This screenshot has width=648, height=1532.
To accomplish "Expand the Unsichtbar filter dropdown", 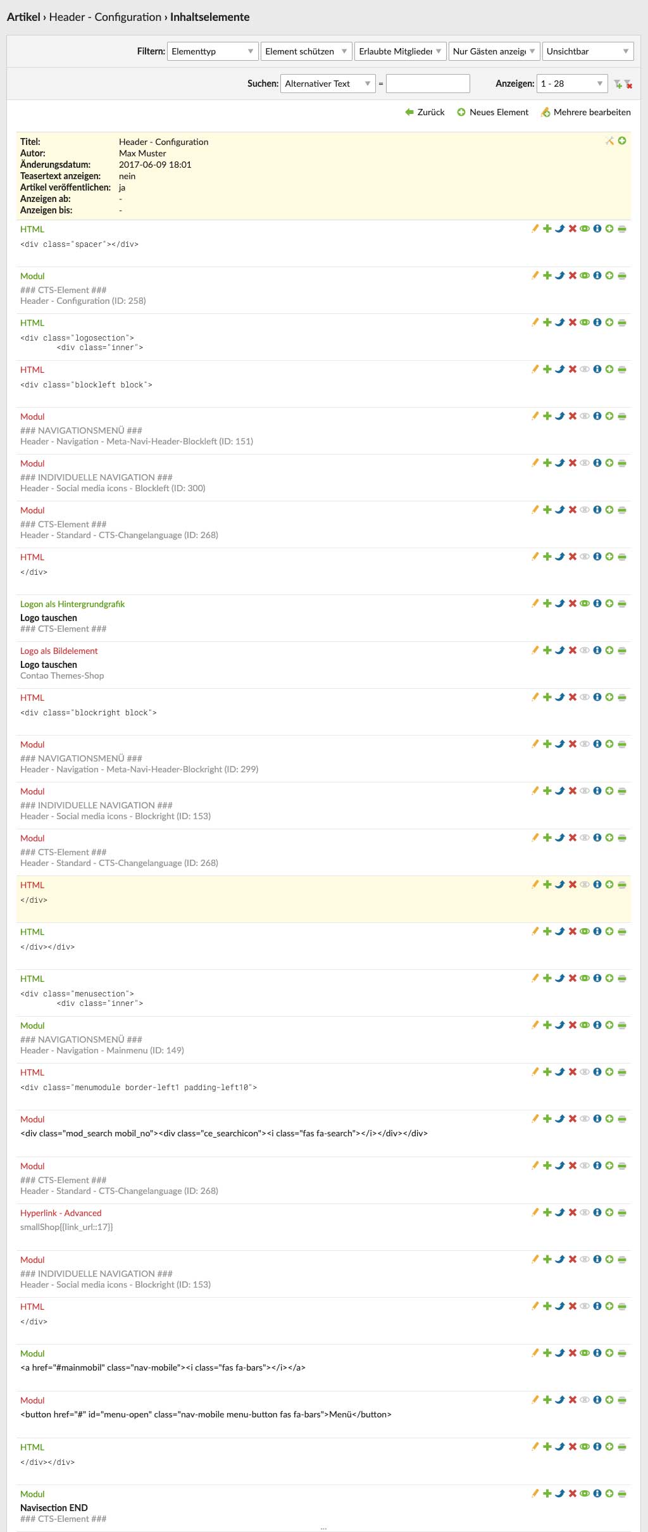I will coord(588,51).
